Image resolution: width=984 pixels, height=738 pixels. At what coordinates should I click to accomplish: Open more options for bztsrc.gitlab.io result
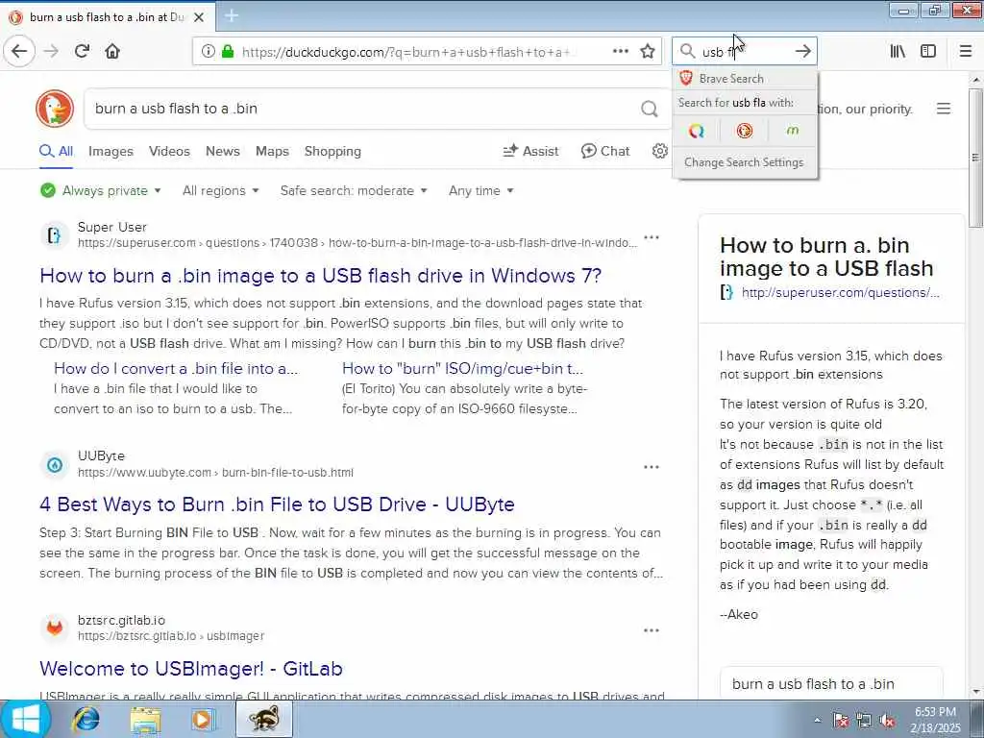tap(652, 630)
